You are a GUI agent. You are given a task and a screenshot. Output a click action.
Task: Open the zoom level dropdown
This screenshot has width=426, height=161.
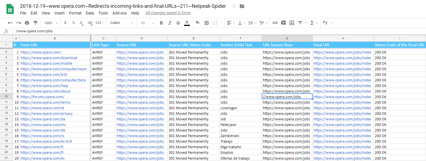(51, 23)
